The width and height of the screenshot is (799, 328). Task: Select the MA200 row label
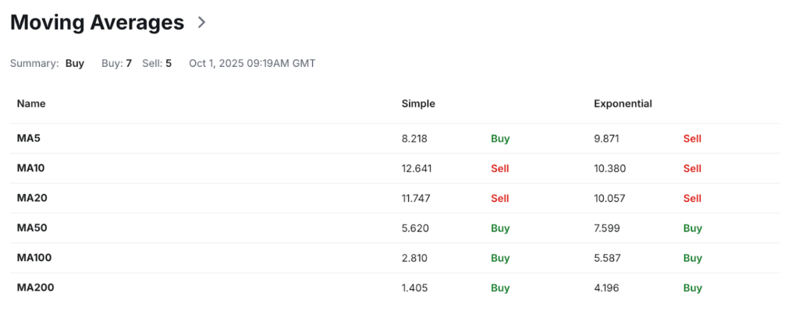coord(35,287)
